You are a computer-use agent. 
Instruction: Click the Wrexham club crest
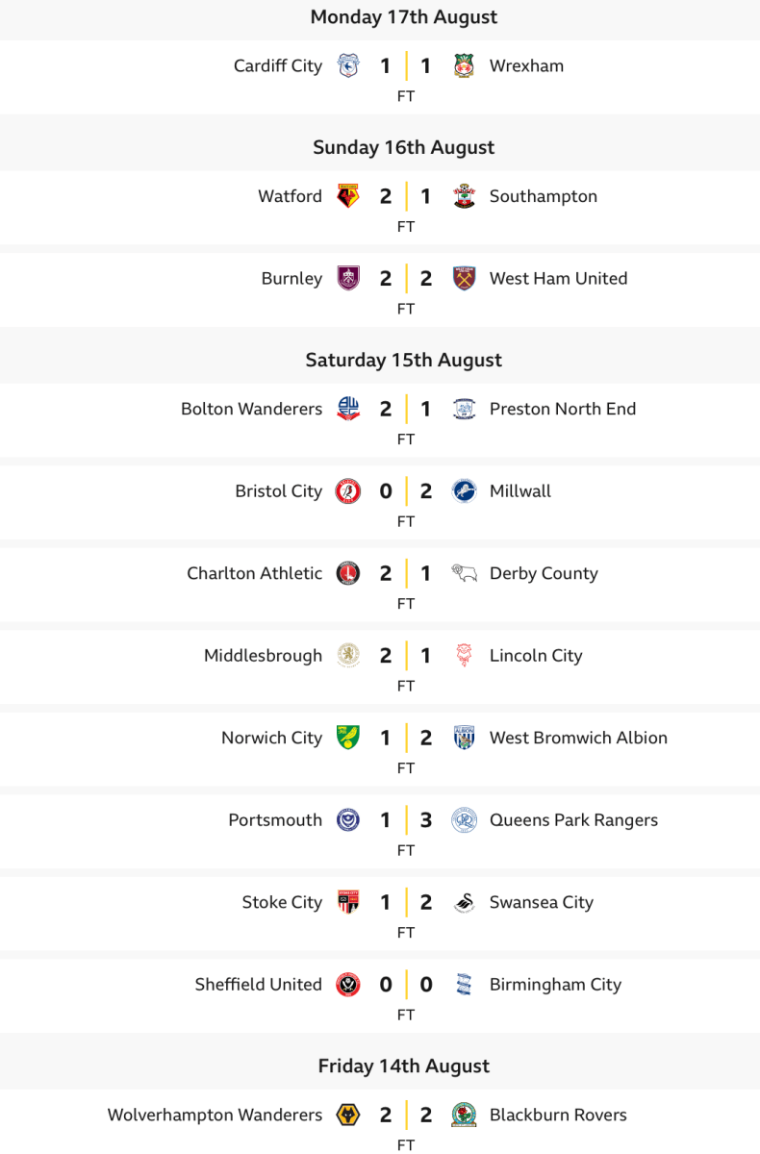coord(464,66)
